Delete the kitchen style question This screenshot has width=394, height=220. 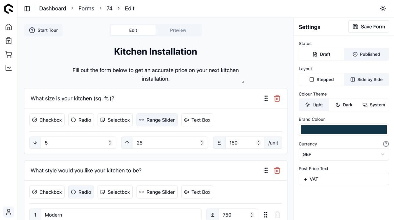pos(277,170)
